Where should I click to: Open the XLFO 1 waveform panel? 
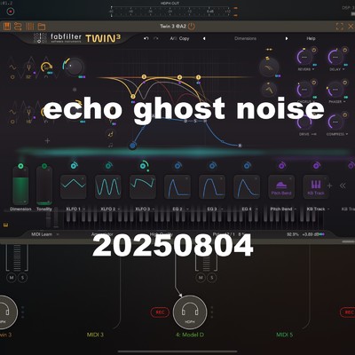pos(74,186)
